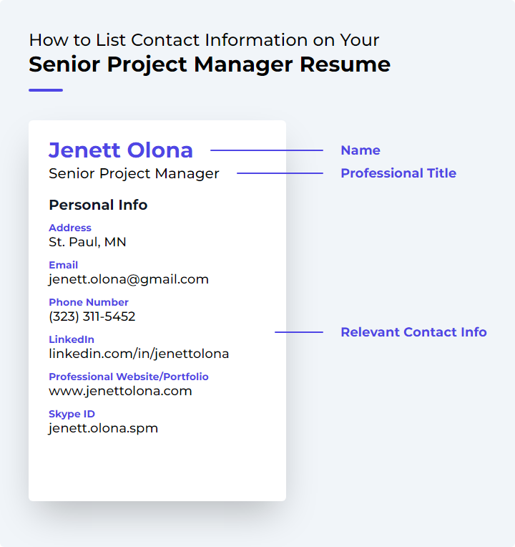
Task: Click the Senior Project Manager Resume headline
Action: point(210,65)
